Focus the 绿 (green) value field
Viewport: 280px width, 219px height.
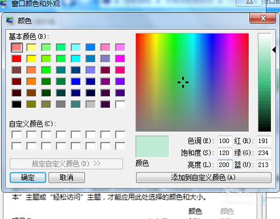(x=264, y=153)
